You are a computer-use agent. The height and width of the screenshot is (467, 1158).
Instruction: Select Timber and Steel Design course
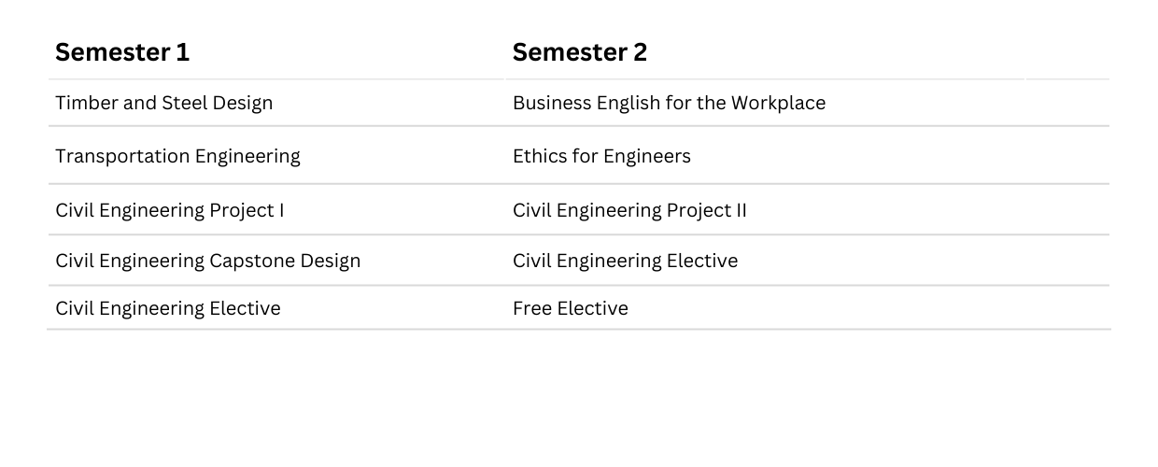(x=164, y=103)
